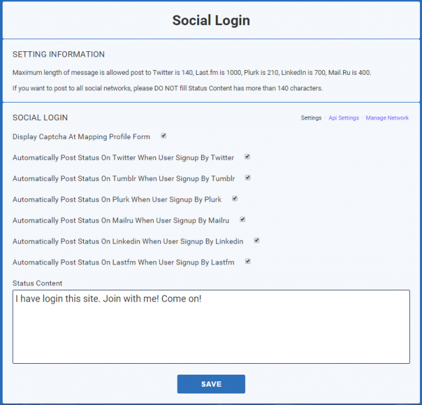Click the SETTING INFORMATION heading
The image size is (422, 405).
point(58,55)
